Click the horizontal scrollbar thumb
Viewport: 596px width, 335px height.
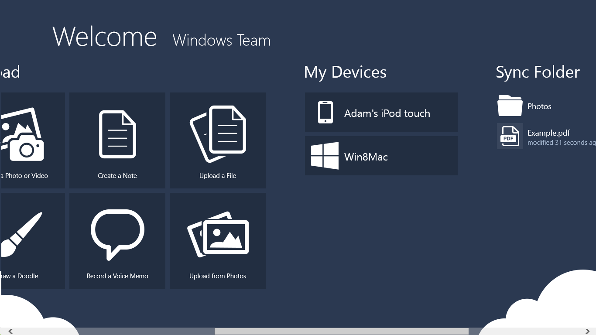[341, 332]
